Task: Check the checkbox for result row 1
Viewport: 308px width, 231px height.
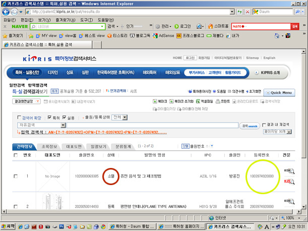Action: (16, 176)
